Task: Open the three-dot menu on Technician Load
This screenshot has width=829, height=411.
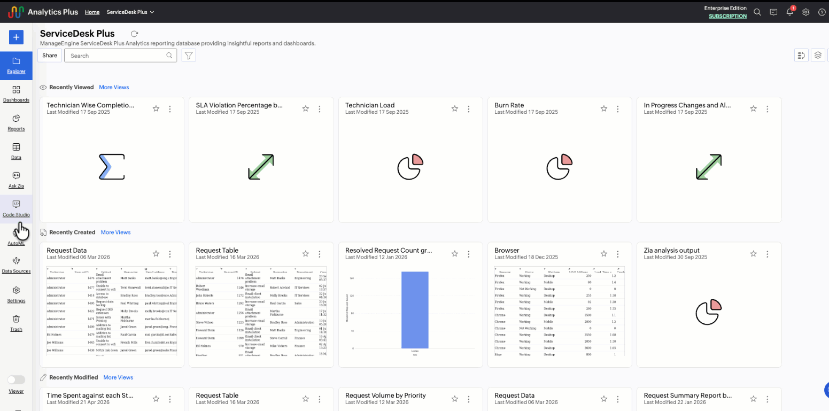Action: click(x=469, y=108)
